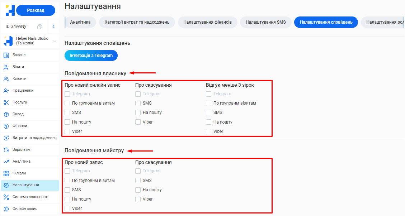Click the Інтеграція з Telegram button
Screen dimensions: 405x216
(x=91, y=56)
